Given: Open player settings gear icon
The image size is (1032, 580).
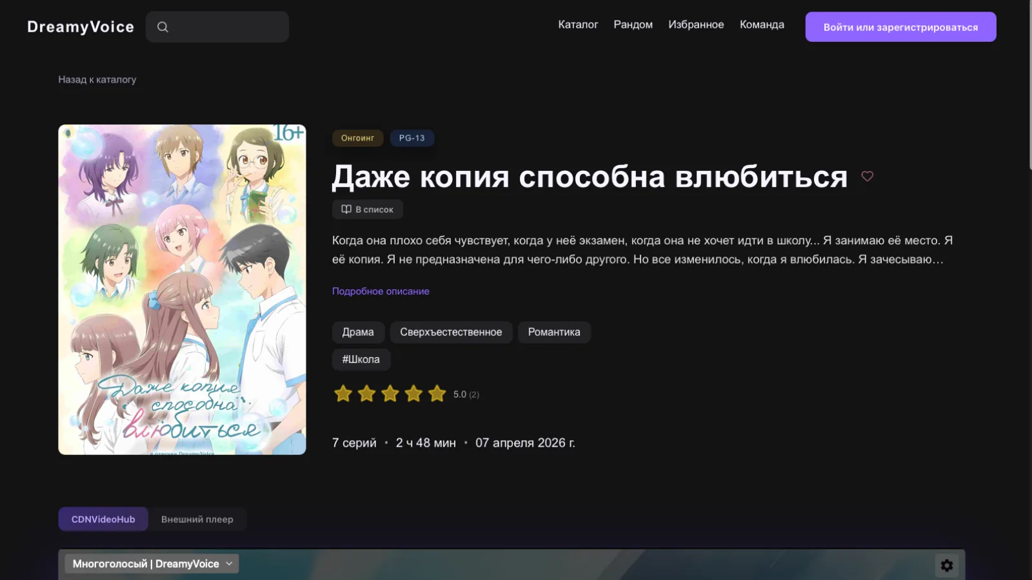Looking at the screenshot, I should [947, 565].
